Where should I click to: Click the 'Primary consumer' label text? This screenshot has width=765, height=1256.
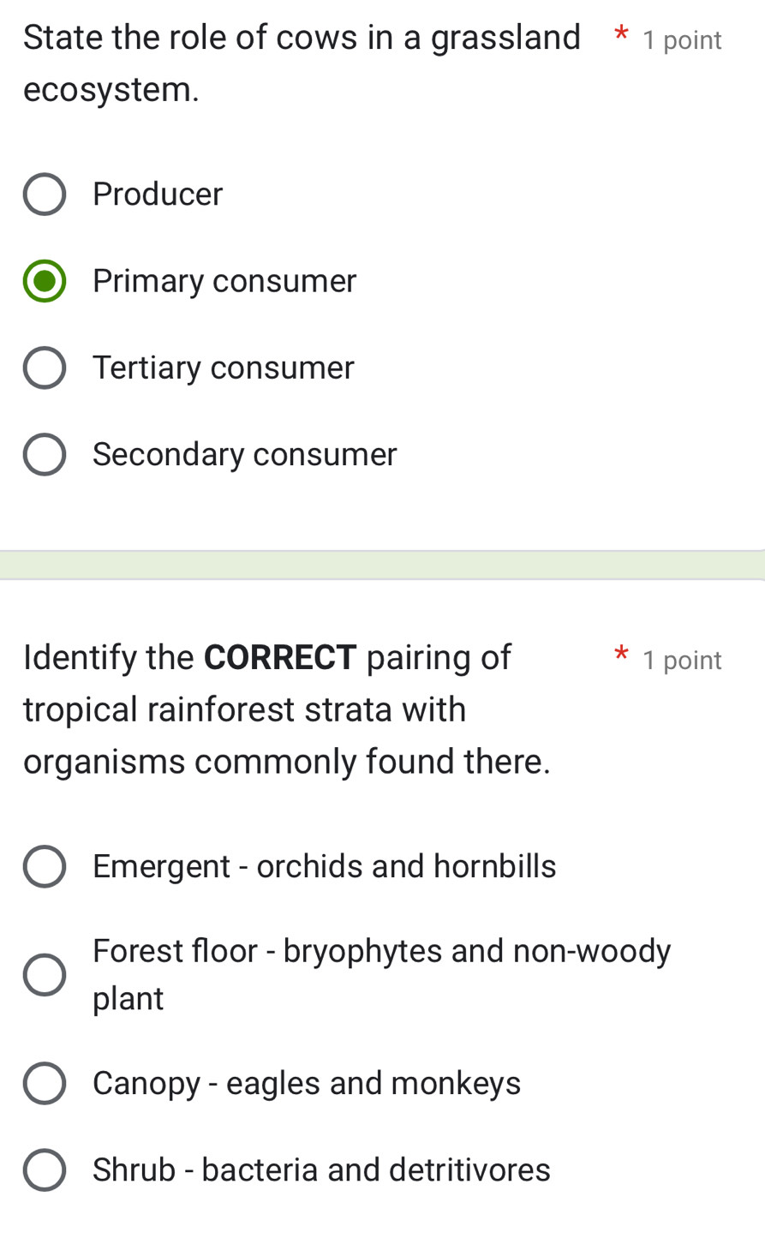click(x=224, y=281)
